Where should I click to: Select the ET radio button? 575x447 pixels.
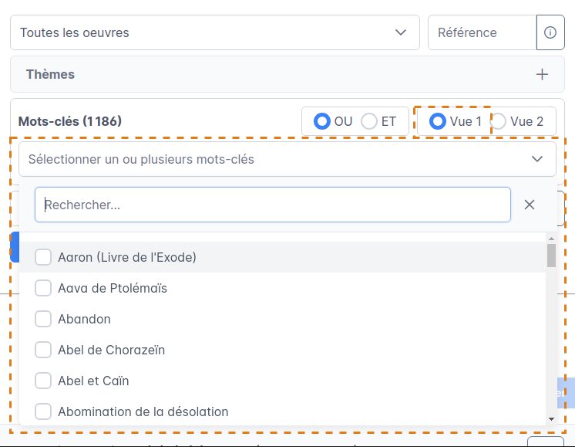click(x=369, y=121)
